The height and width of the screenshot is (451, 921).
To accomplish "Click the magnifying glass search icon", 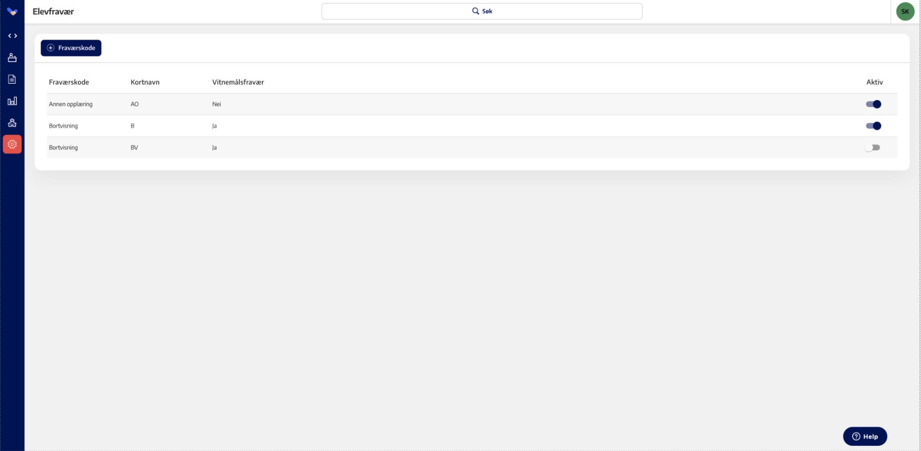I will point(475,11).
